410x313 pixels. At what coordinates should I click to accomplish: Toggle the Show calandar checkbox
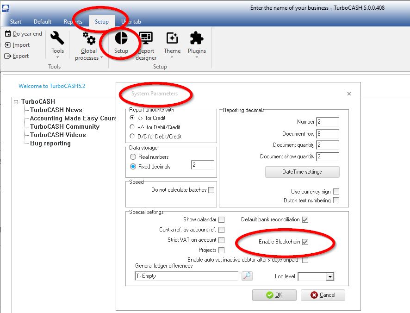[x=222, y=219]
